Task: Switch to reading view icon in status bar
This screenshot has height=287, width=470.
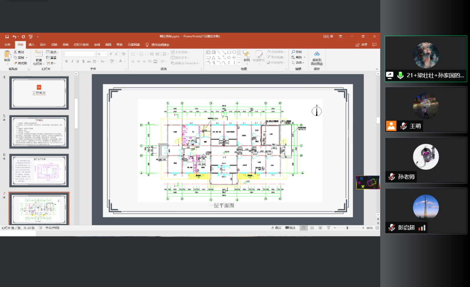Action: [x=321, y=228]
